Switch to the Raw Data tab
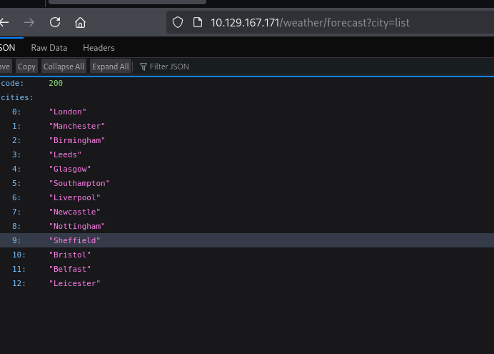The height and width of the screenshot is (354, 494). coord(49,48)
